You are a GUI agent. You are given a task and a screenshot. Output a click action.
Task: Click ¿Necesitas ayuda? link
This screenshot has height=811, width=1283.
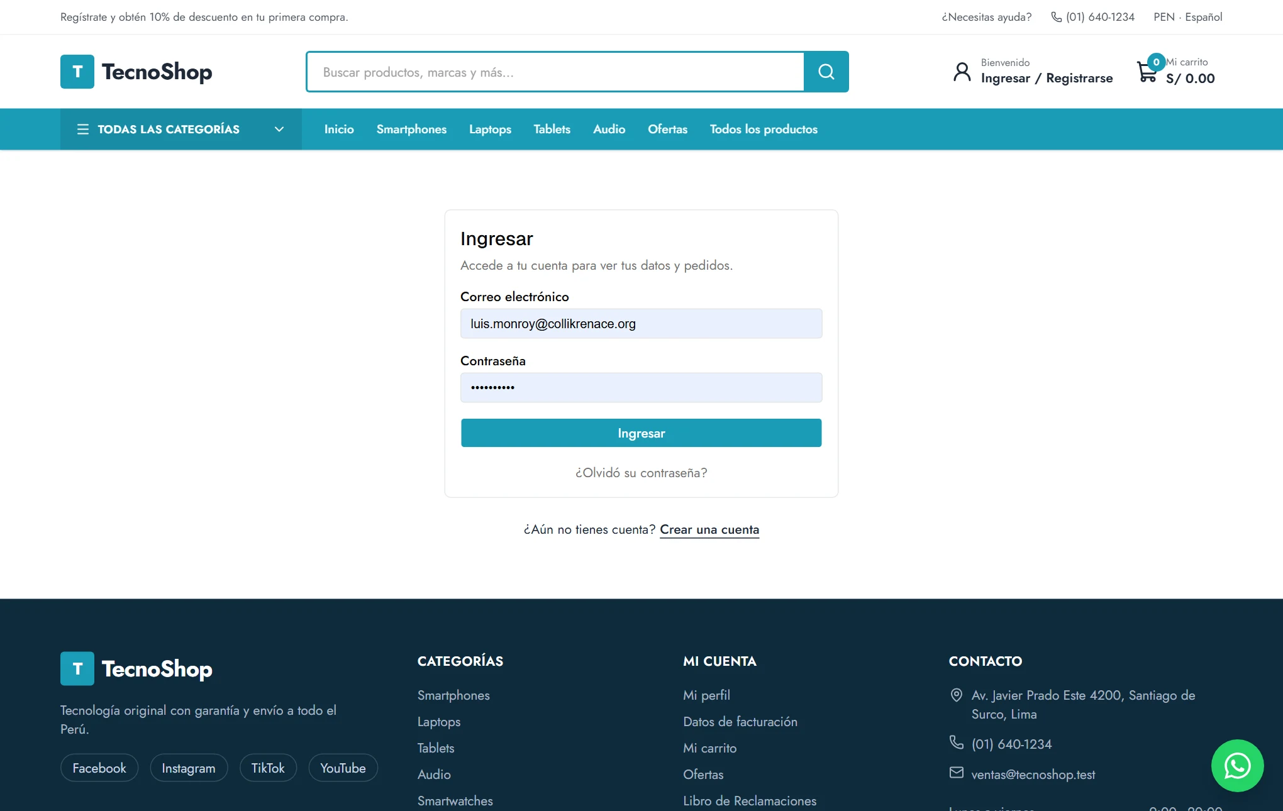(x=987, y=17)
